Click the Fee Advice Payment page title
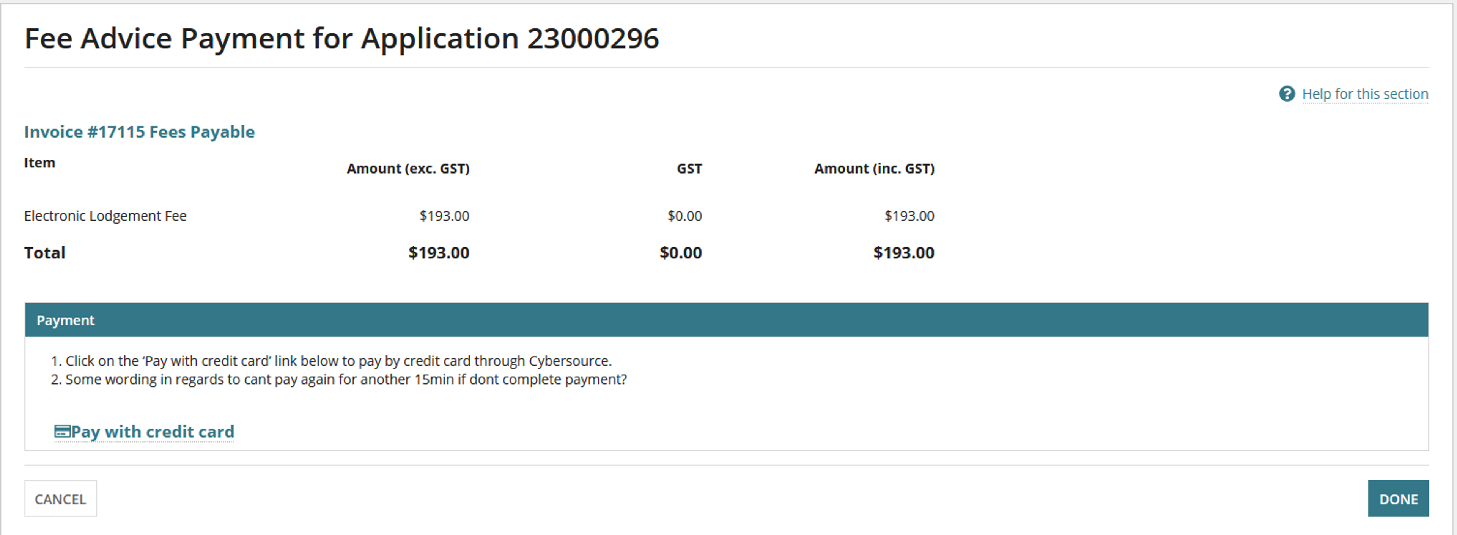The image size is (1457, 535). point(341,38)
